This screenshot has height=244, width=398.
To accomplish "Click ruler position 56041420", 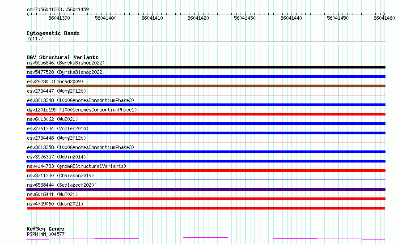I will [x=198, y=18].
